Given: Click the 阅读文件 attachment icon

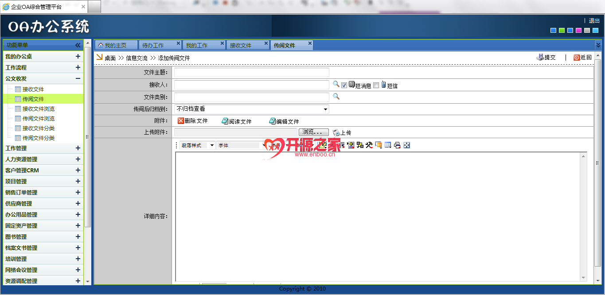Looking at the screenshot, I should point(225,121).
